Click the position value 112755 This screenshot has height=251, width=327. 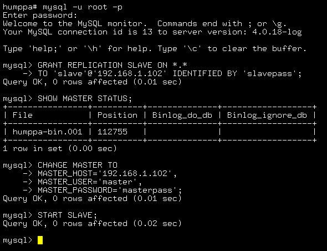coord(113,132)
